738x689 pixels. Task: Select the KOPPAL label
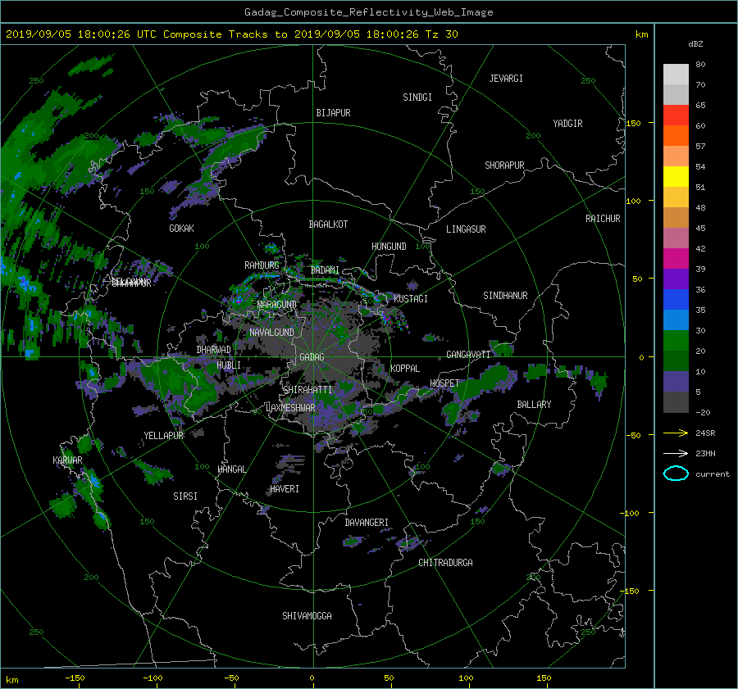coord(405,369)
